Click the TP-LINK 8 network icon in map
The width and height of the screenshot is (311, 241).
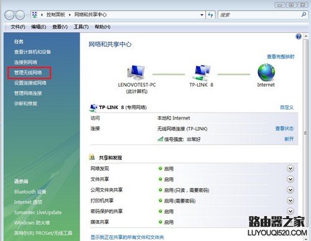click(202, 72)
